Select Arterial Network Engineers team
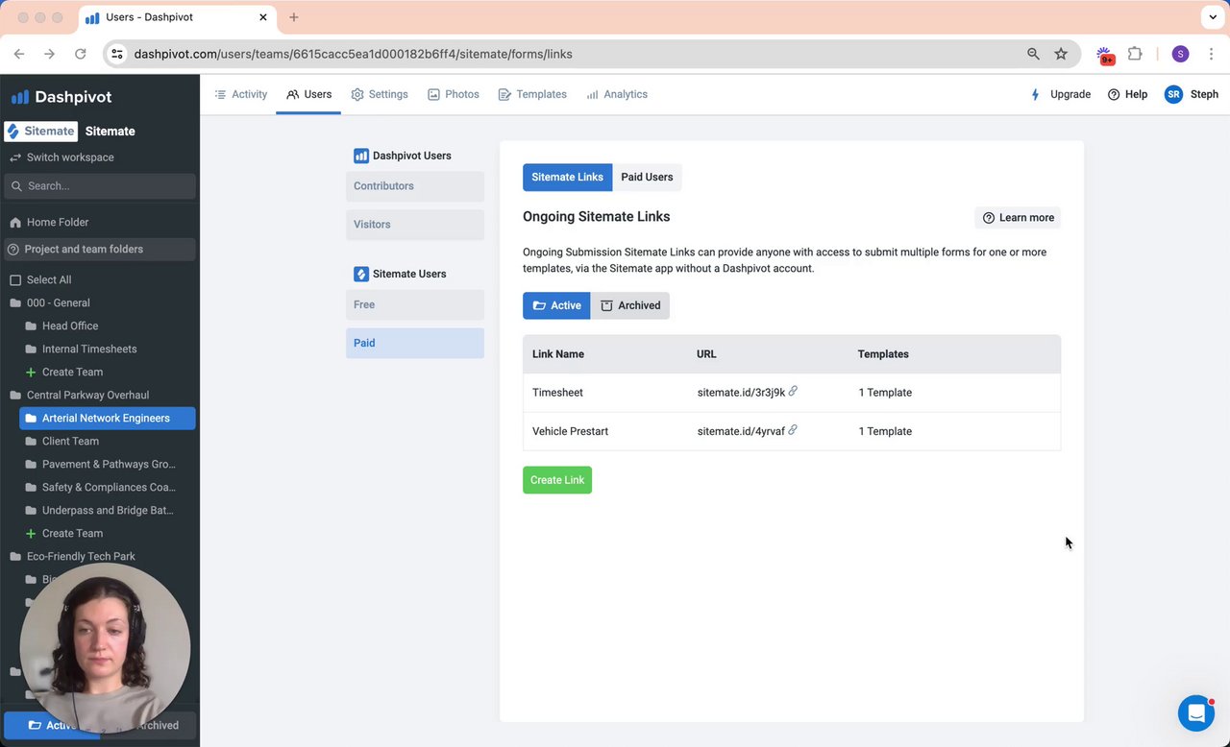Screen dimensions: 1230x747 coord(108,418)
